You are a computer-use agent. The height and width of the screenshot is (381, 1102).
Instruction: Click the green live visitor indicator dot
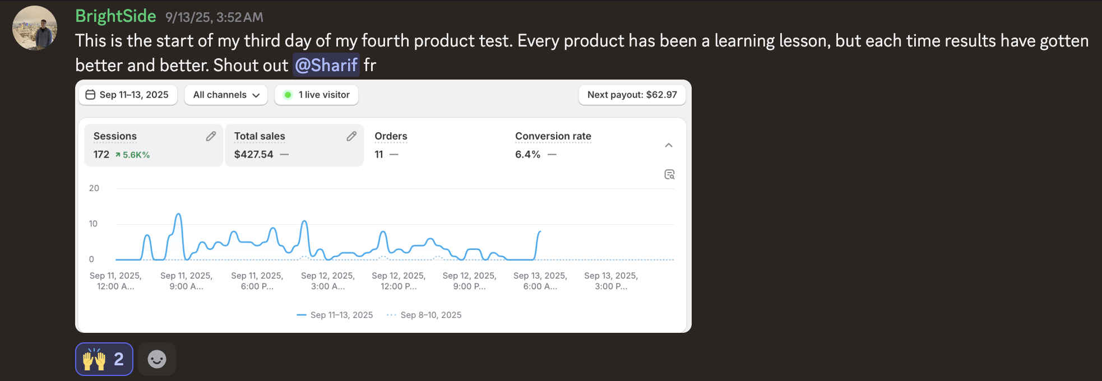[288, 95]
